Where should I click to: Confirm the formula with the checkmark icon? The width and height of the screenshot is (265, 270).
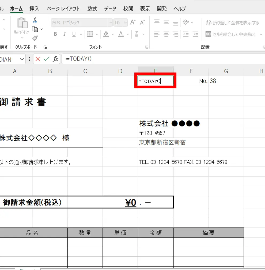pos(47,59)
